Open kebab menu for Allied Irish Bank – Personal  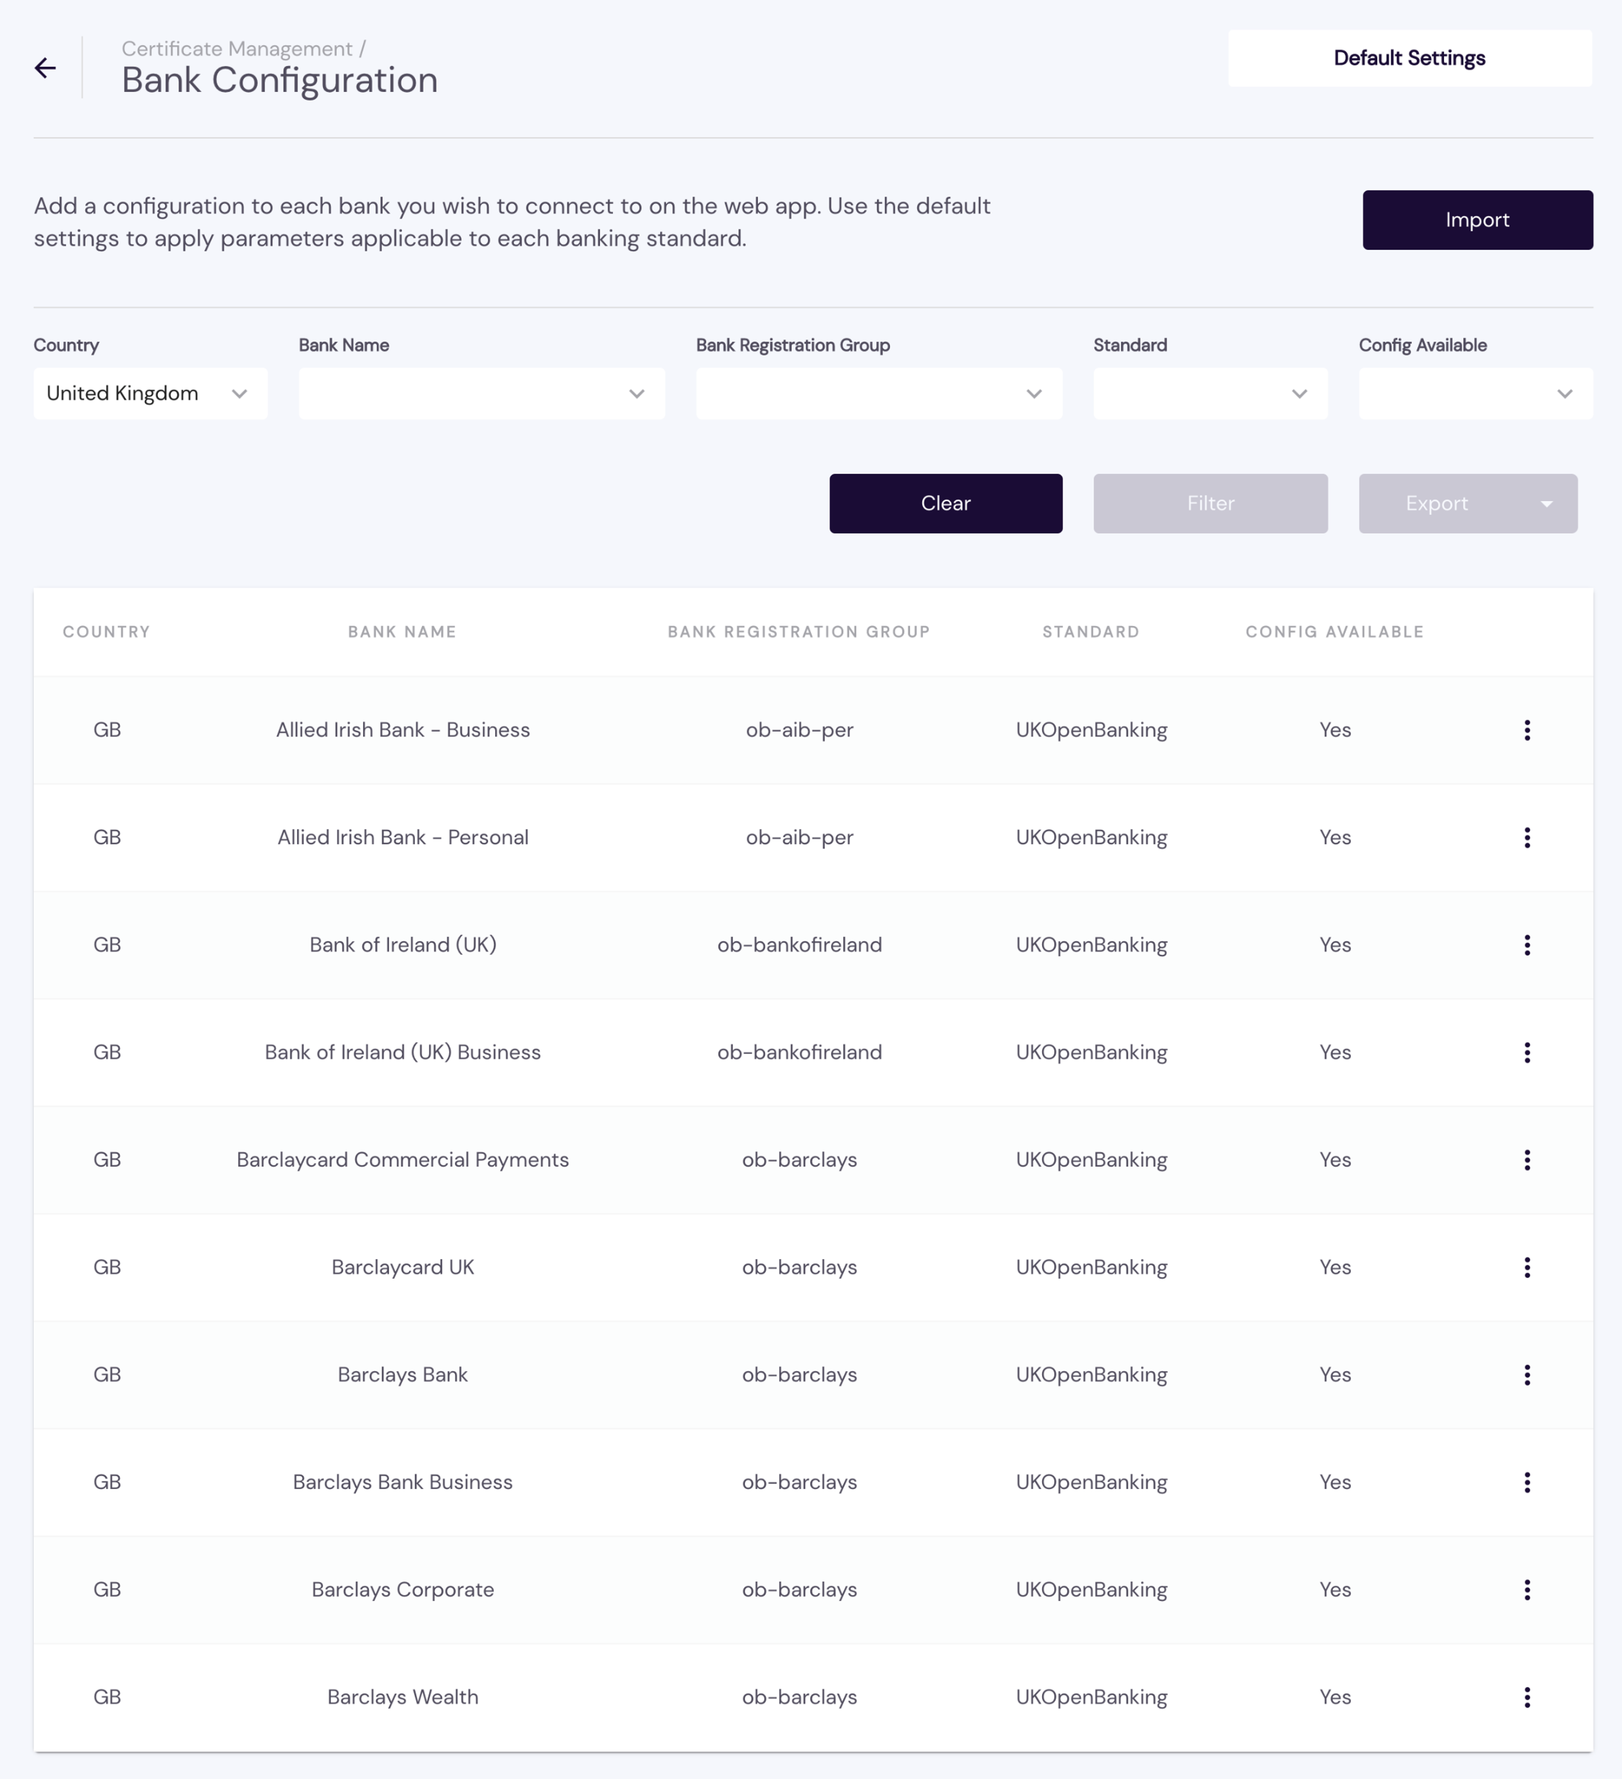click(1527, 837)
